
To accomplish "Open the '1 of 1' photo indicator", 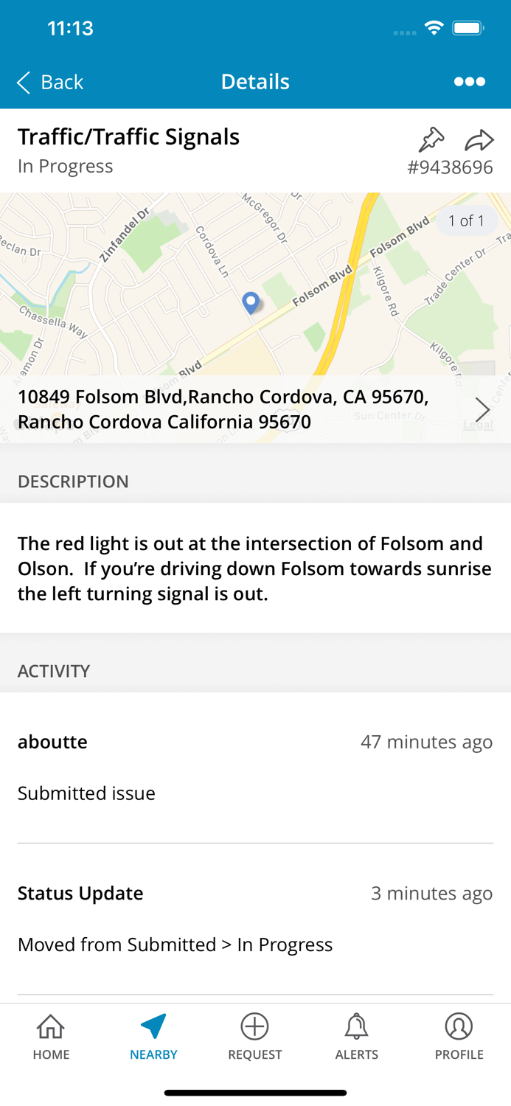I will (466, 220).
